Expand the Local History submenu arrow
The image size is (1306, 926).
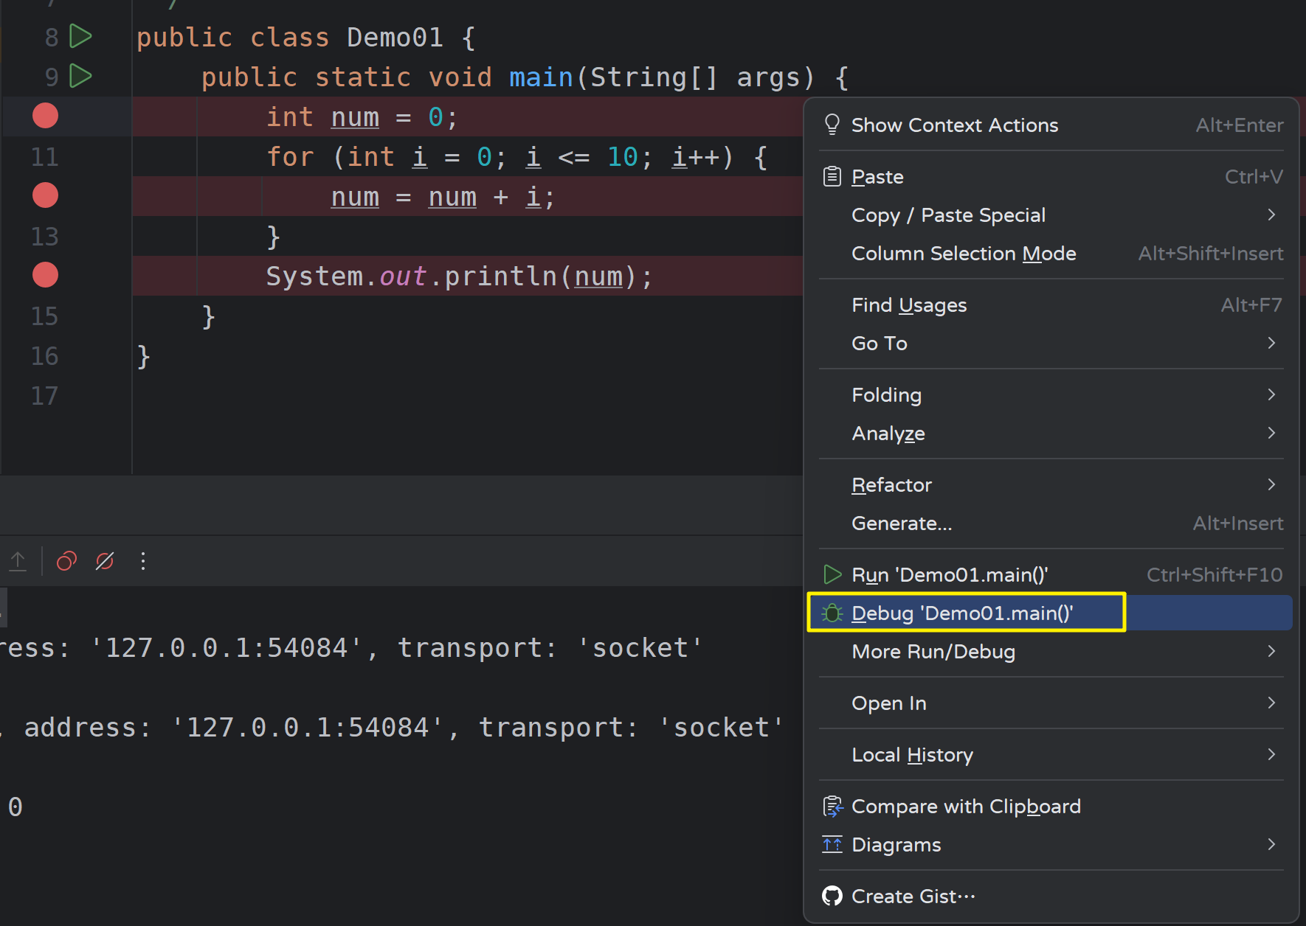pyautogui.click(x=1271, y=754)
